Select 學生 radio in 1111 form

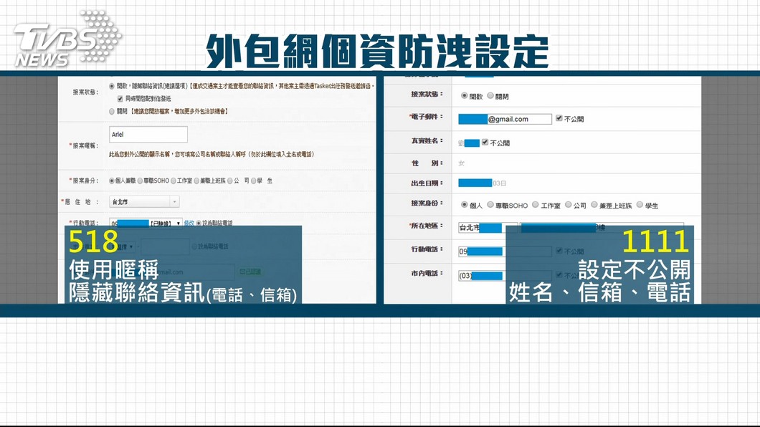640,205
